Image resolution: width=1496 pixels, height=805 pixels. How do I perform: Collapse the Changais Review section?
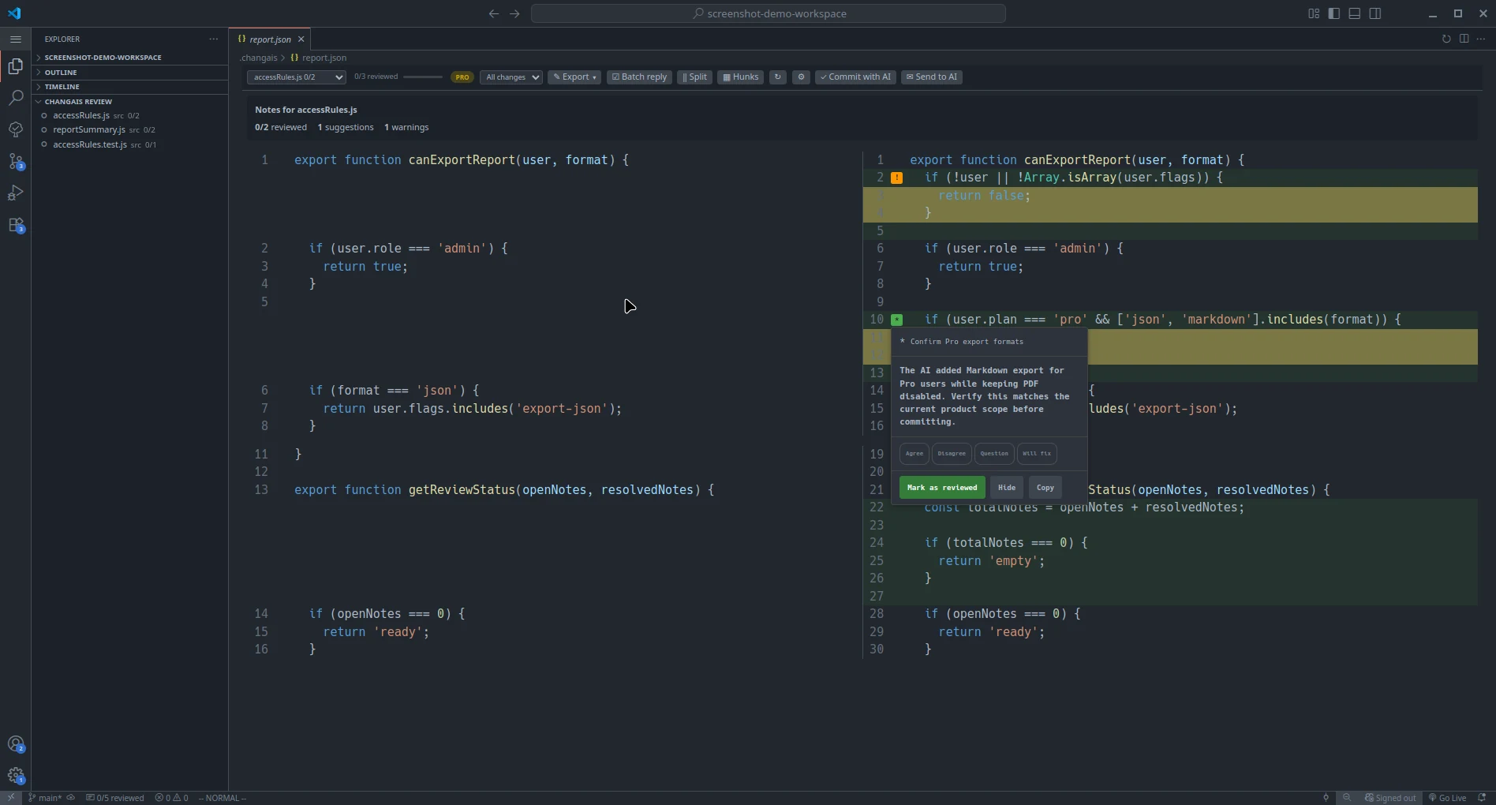130,102
